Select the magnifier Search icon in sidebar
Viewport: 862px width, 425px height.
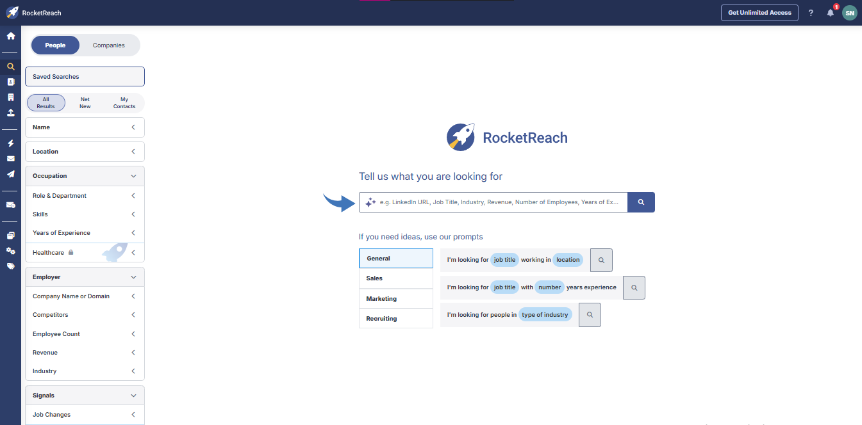point(10,67)
